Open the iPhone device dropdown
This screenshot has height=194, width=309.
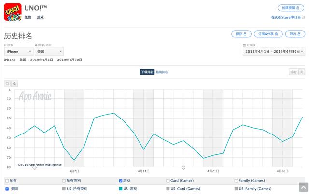18,51
